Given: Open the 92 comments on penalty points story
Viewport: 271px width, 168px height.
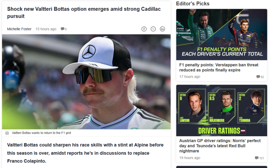Looking at the screenshot, I should coord(260,77).
